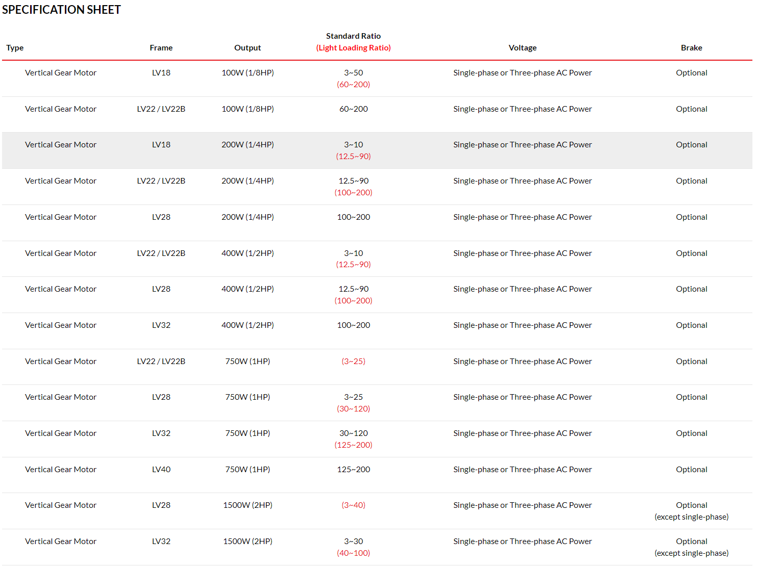757x567 pixels.
Task: Click red (12.5~90) in the 400W LV22 / LV22B row
Action: pos(353,265)
